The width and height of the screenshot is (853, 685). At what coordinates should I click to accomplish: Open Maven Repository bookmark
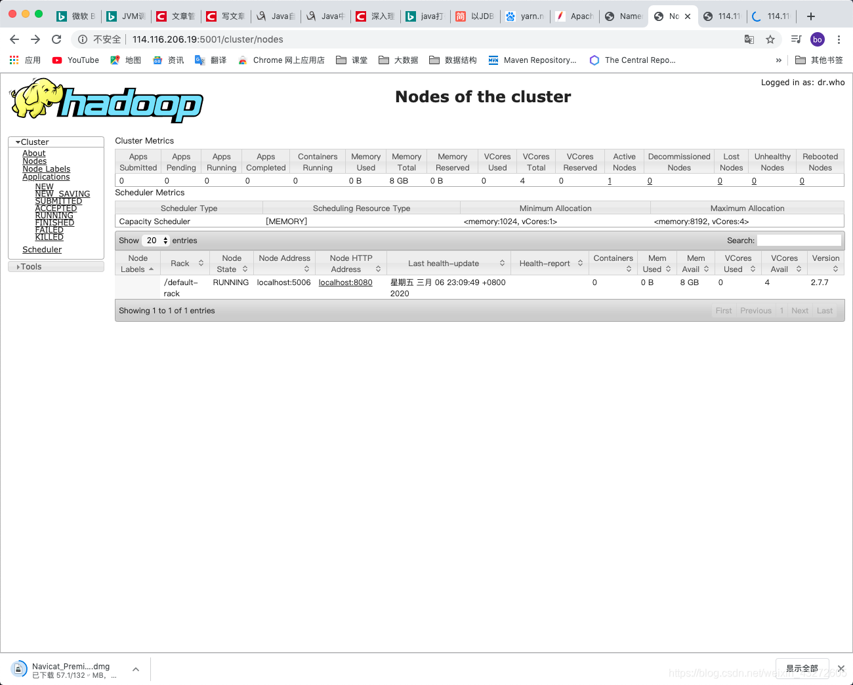point(532,60)
